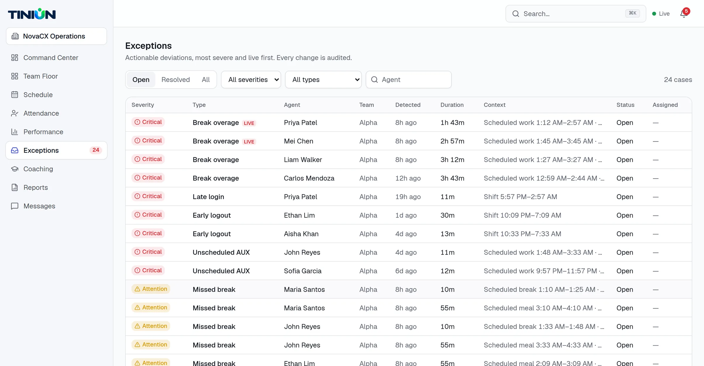Click Sofia Garcia agent name
704x366 pixels.
(x=302, y=271)
